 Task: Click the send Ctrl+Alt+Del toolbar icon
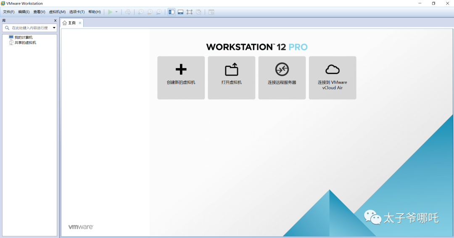[x=128, y=12]
